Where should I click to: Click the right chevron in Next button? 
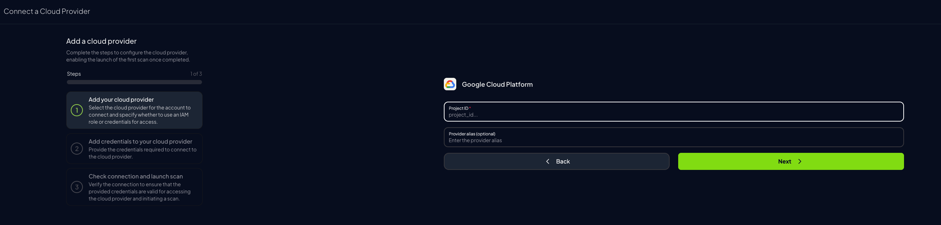(x=799, y=161)
